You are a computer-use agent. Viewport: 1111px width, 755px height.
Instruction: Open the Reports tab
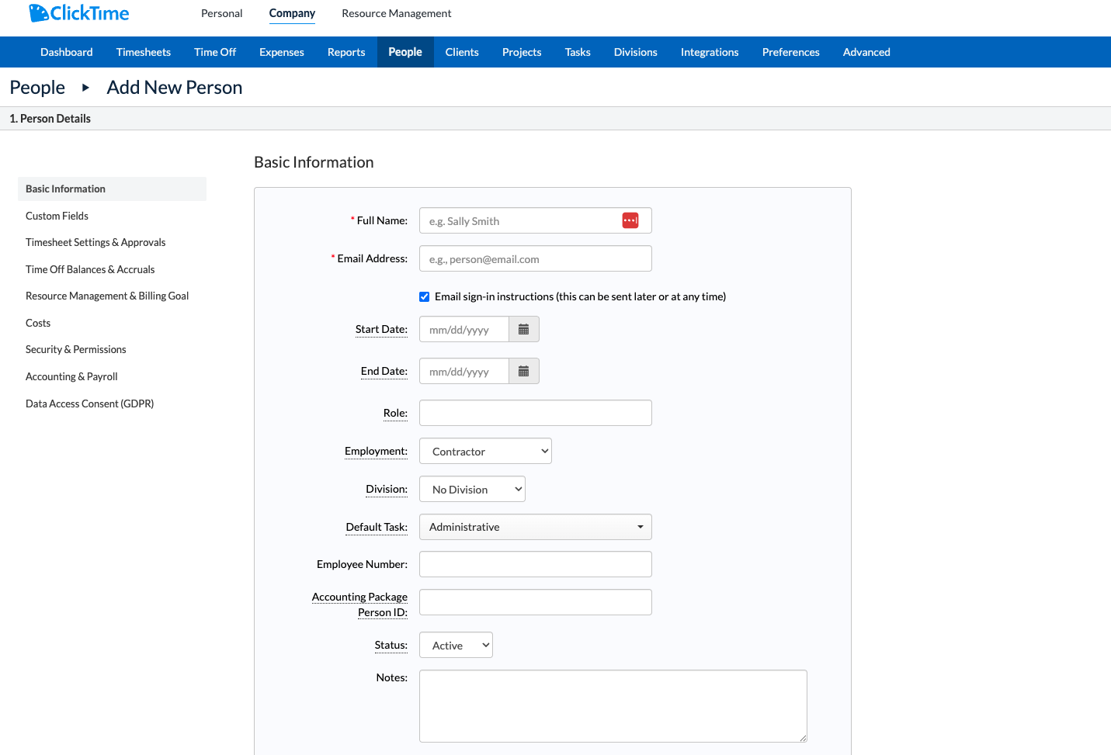pyautogui.click(x=346, y=52)
